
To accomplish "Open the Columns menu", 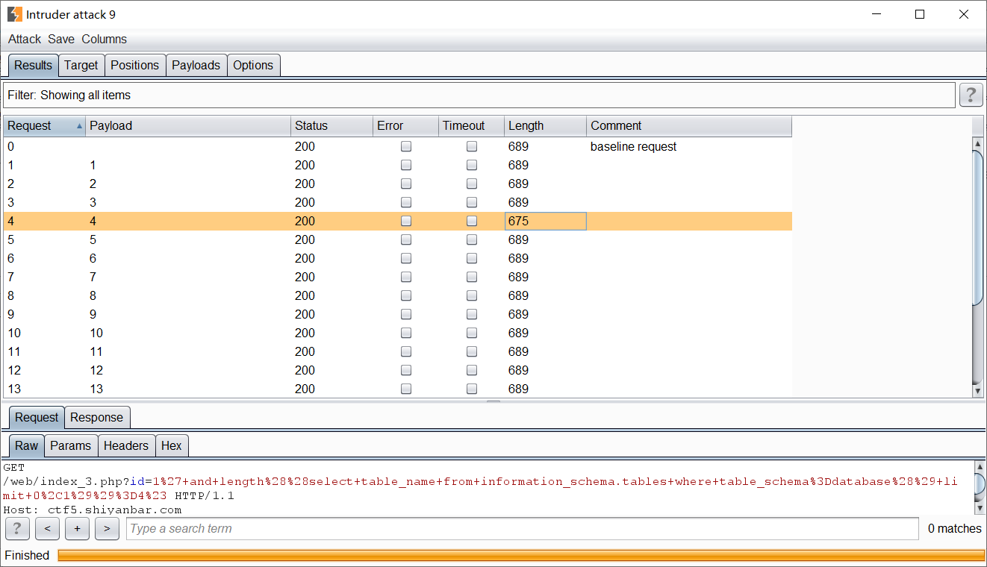I will click(x=105, y=40).
